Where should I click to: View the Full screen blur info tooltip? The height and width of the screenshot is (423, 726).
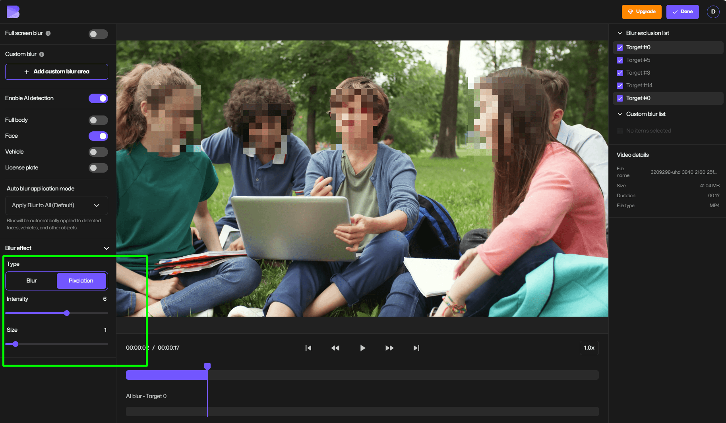48,33
